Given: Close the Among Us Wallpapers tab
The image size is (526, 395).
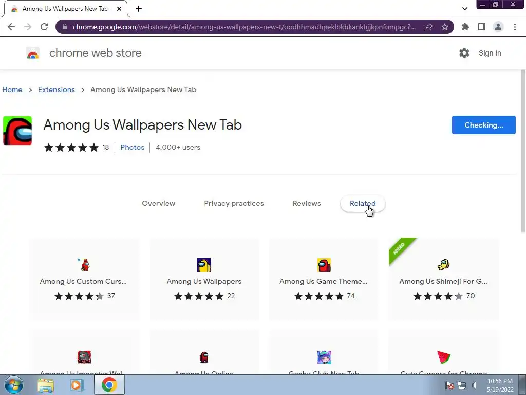Looking at the screenshot, I should pos(119,9).
